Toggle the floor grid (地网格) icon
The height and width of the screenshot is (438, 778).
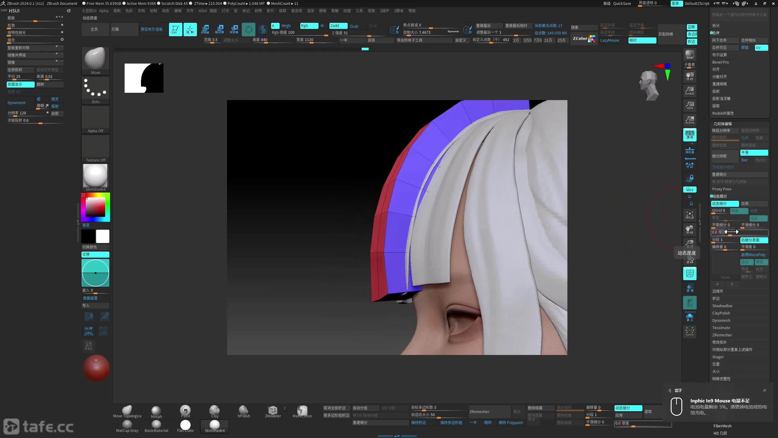(690, 150)
